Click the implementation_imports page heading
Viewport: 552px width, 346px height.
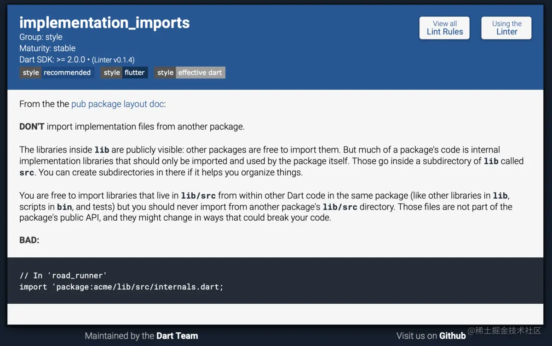click(x=104, y=23)
